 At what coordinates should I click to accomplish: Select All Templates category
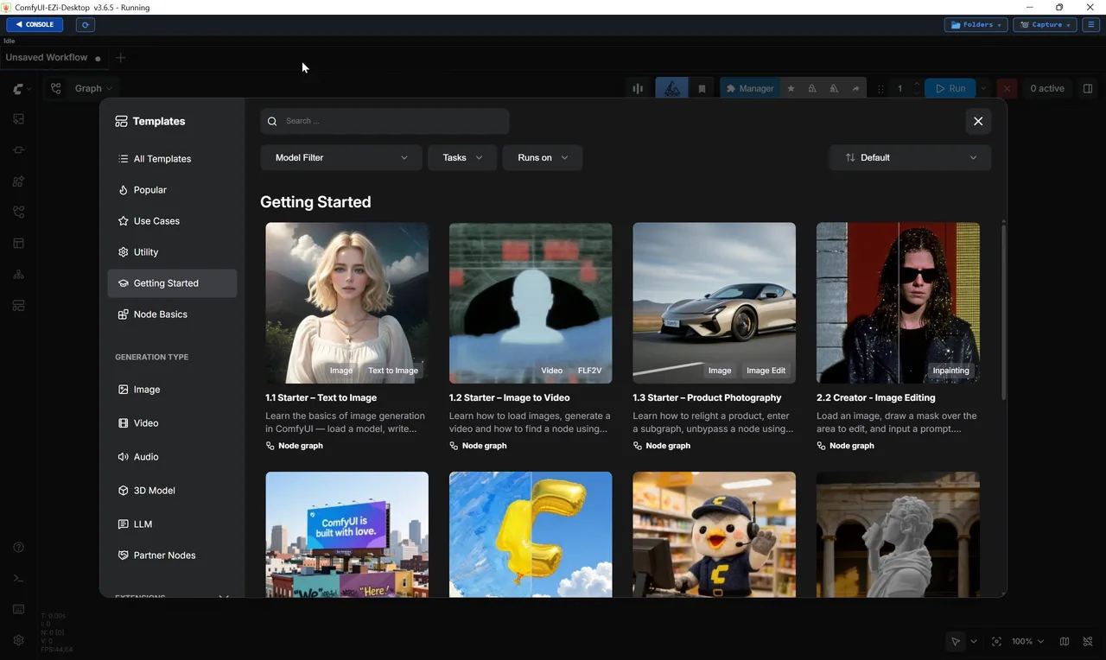172,159
